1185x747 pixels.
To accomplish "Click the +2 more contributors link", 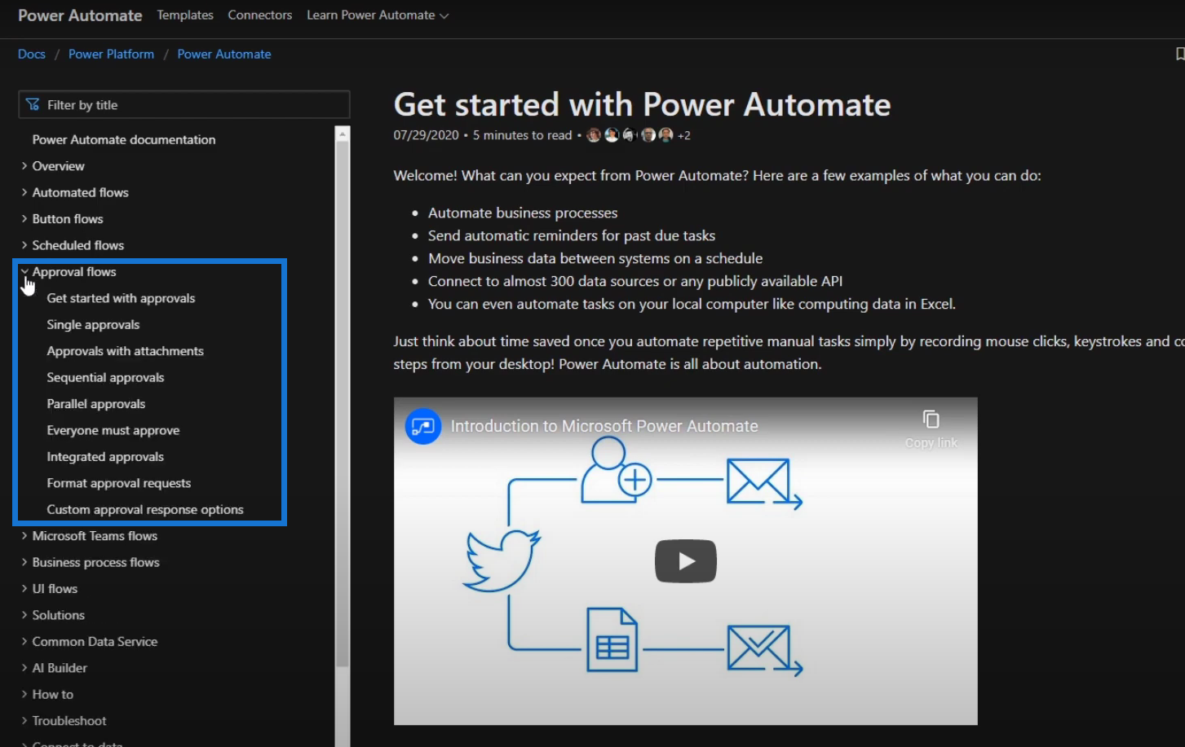I will (684, 135).
